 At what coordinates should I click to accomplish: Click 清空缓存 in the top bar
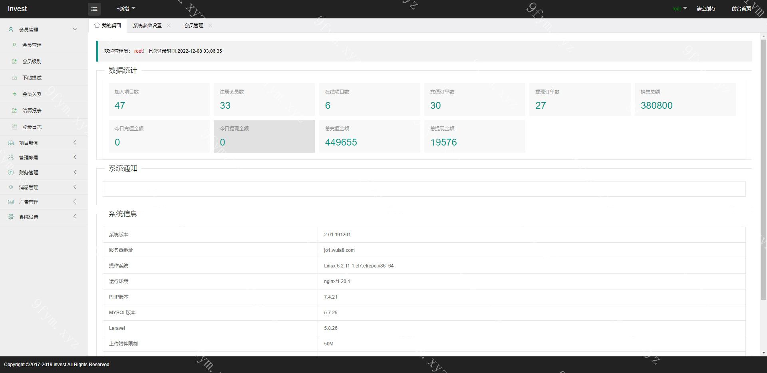(706, 9)
